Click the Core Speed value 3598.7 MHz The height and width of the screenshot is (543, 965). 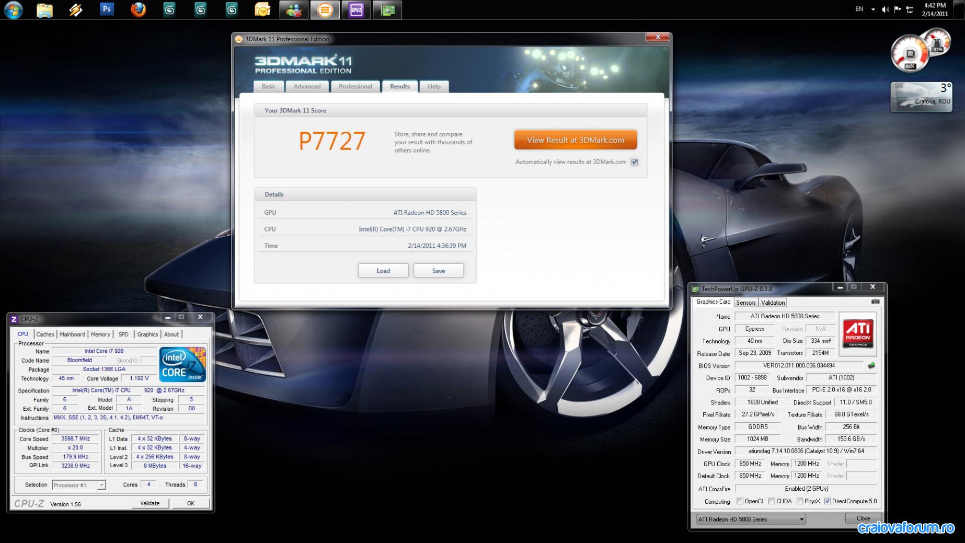point(76,439)
